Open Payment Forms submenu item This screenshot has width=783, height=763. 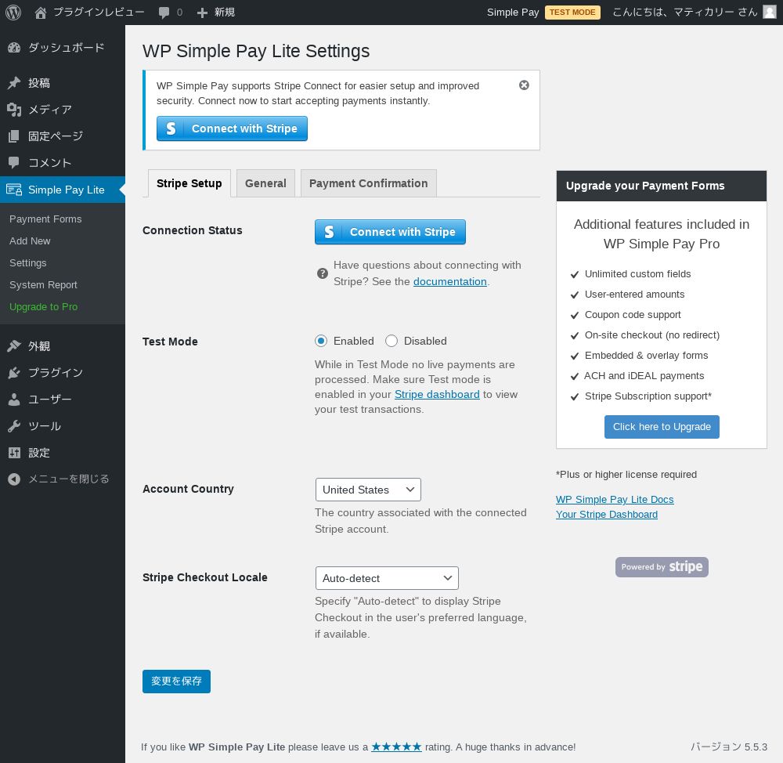[45, 219]
